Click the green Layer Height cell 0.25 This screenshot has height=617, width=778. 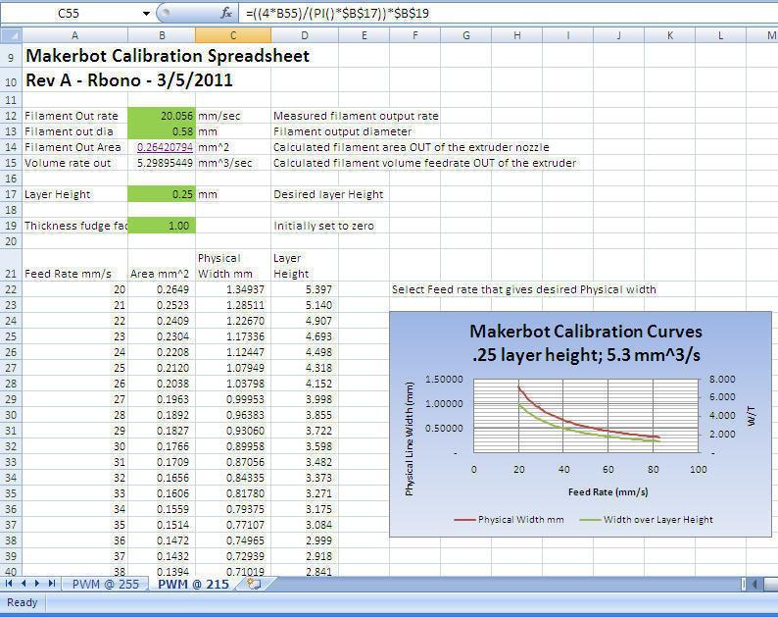[162, 194]
